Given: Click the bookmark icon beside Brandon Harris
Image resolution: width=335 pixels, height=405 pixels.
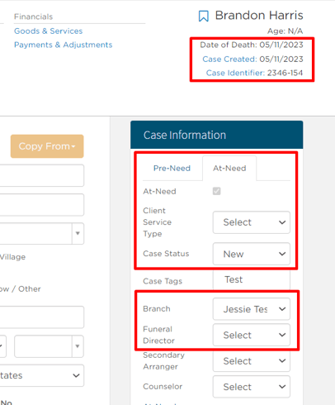Looking at the screenshot, I should click(204, 16).
